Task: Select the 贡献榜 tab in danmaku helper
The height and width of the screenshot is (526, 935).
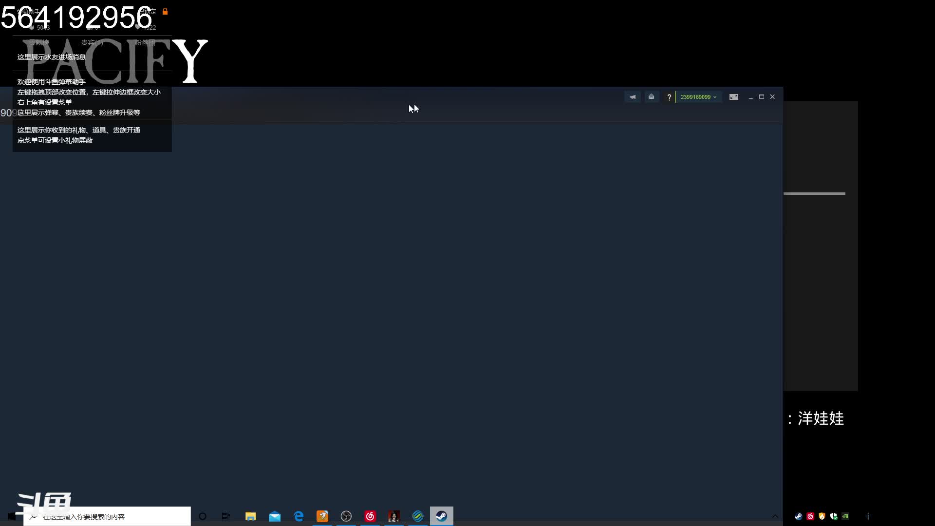Action: coord(39,42)
